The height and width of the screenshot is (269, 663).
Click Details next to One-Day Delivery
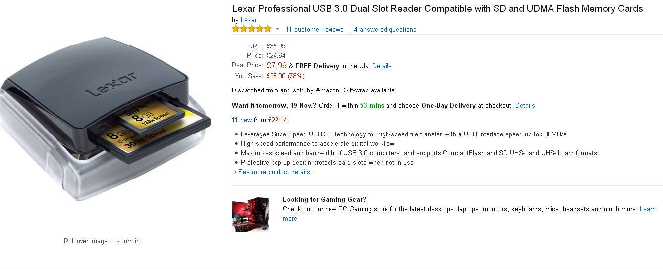coord(525,106)
